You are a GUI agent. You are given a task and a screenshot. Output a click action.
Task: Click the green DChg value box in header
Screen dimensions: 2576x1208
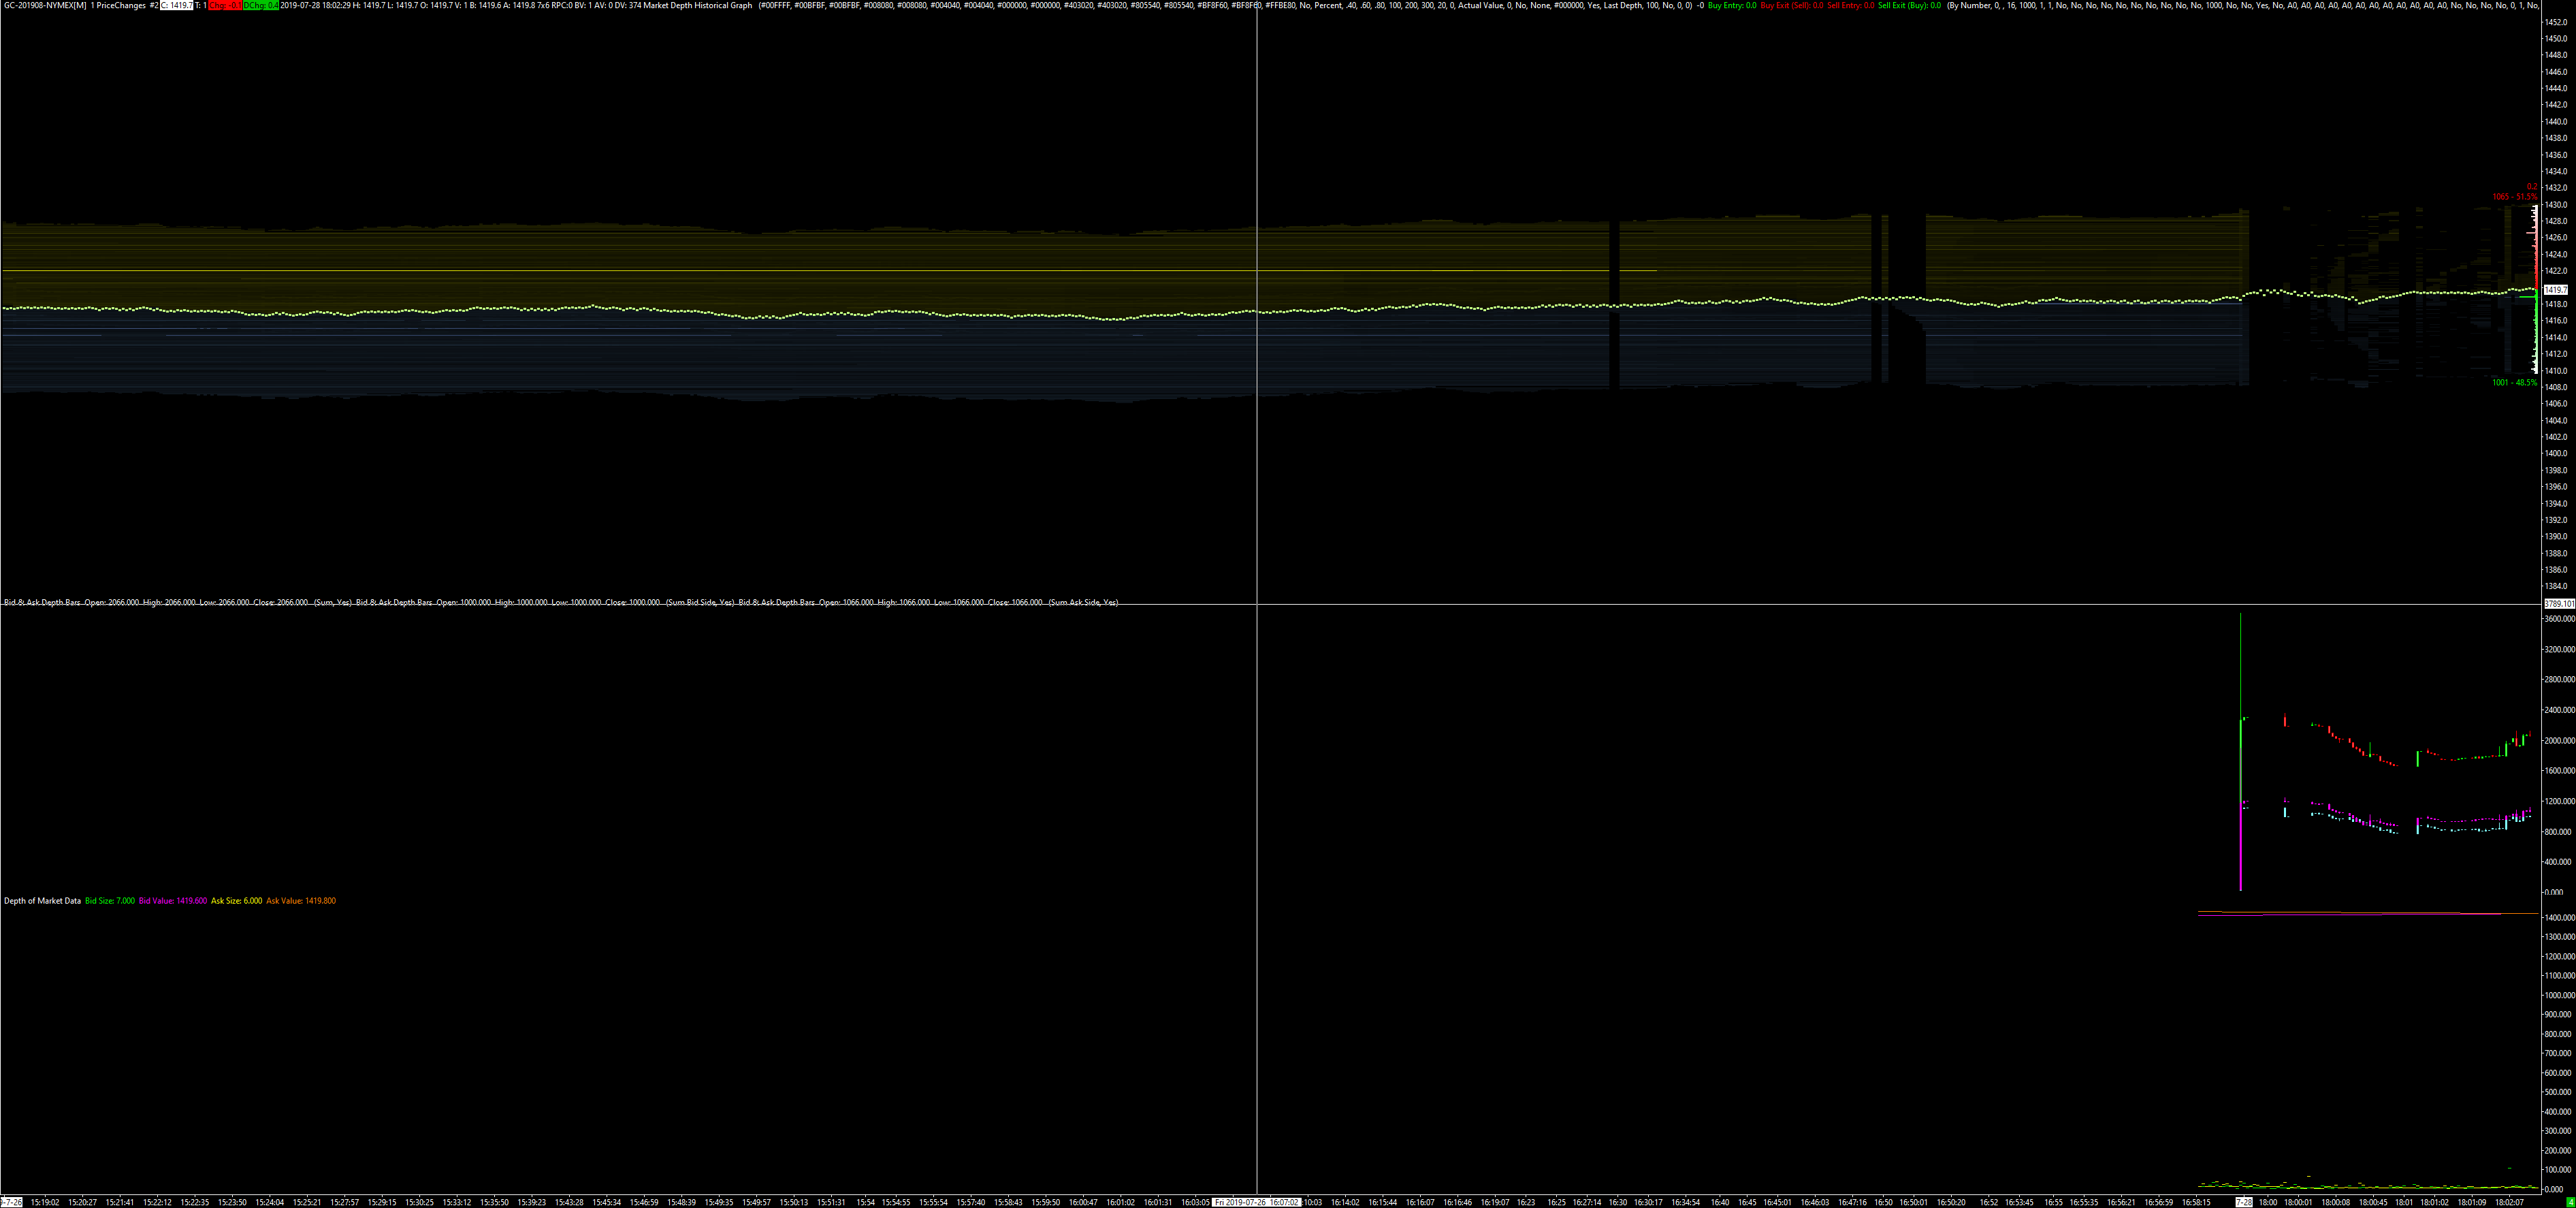coord(260,5)
